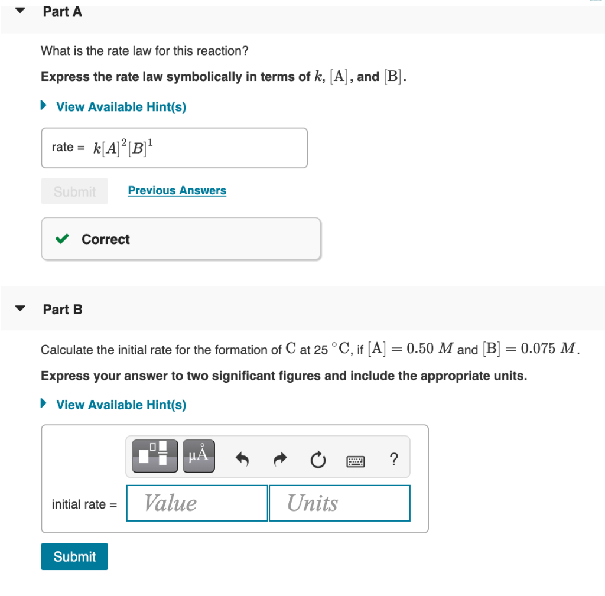This screenshot has height=596, width=605.
Task: Undo the last equation edit
Action: click(242, 458)
